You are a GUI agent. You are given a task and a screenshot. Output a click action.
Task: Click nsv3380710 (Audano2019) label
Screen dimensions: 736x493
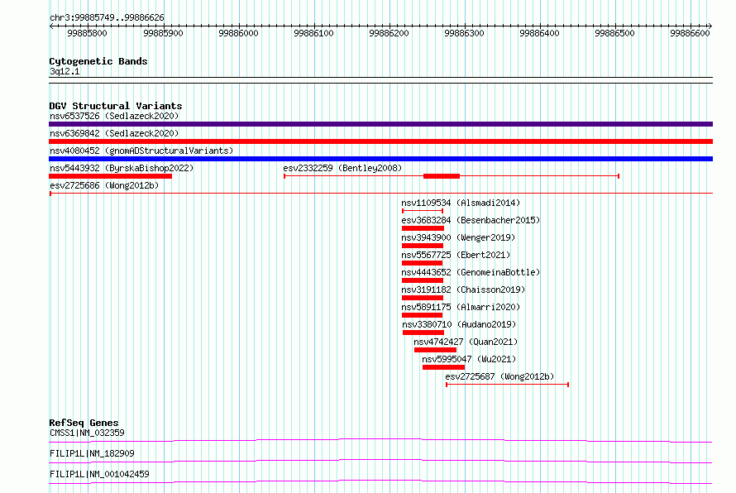pos(459,324)
